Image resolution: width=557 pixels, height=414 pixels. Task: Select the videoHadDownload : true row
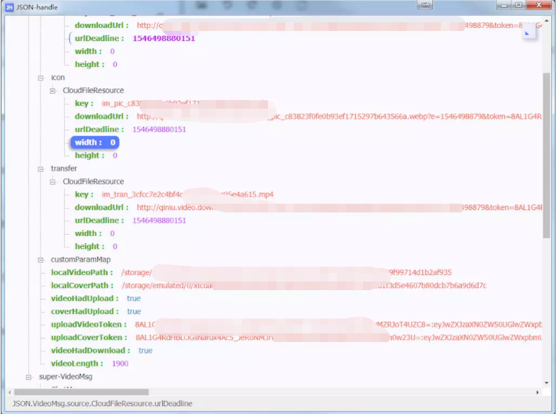click(102, 351)
